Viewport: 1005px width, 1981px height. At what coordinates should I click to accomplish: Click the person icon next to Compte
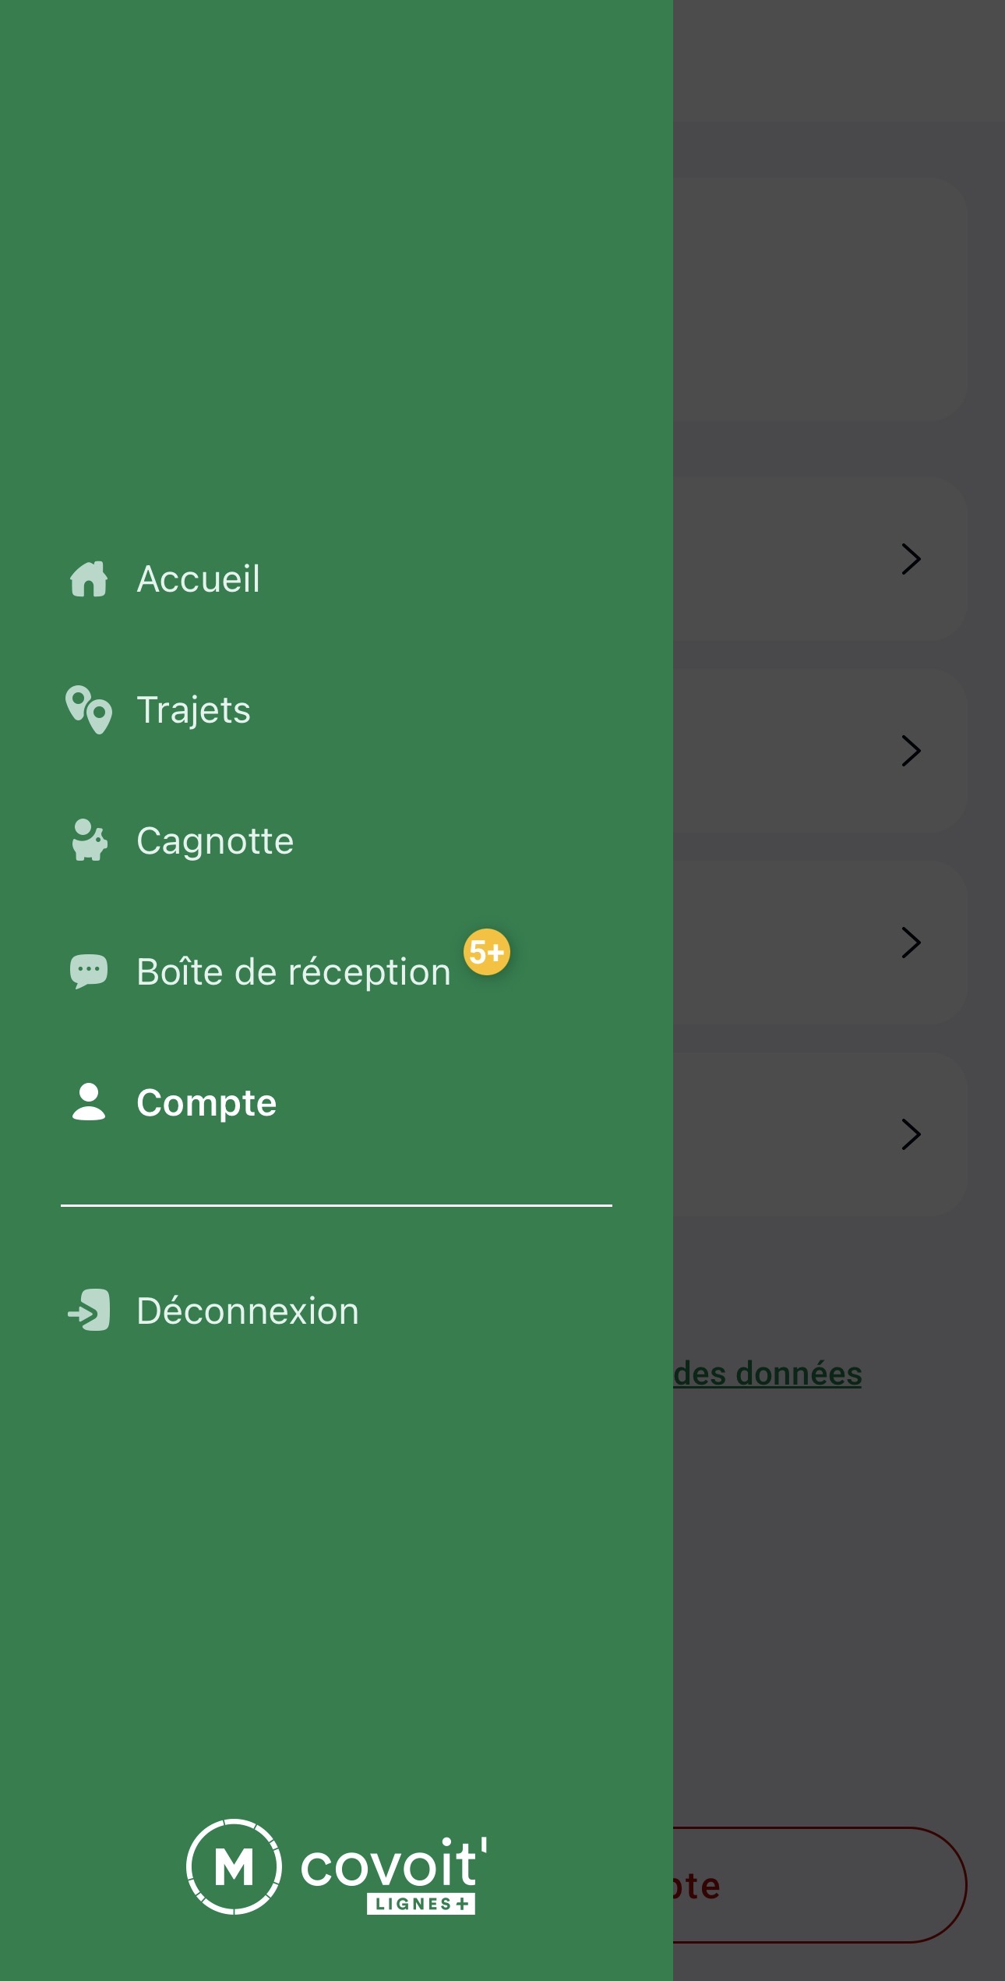[x=89, y=1102]
